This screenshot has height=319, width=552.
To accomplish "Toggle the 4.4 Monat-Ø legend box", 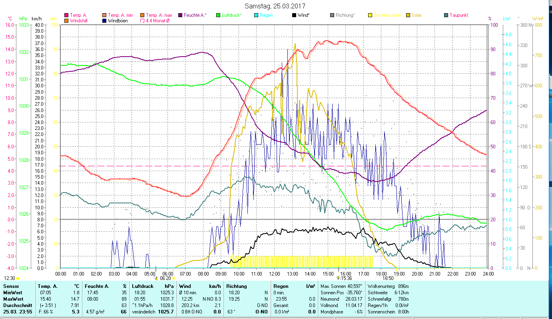I will [142, 21].
